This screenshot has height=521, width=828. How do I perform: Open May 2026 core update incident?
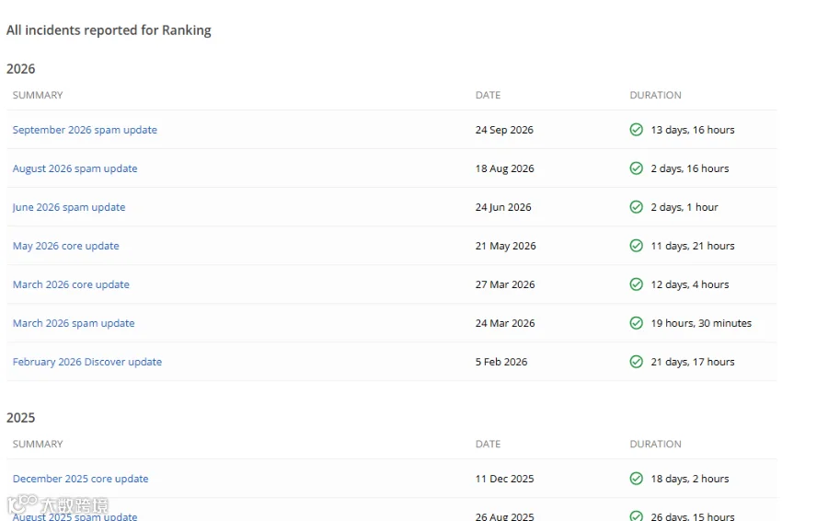[66, 246]
